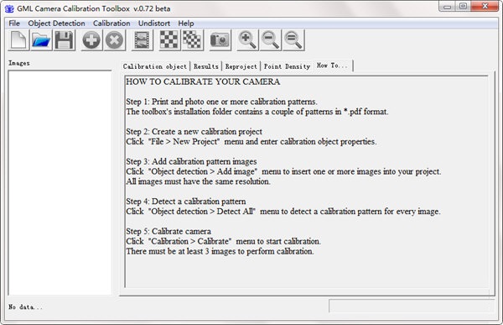The image size is (503, 325).
Task: Click the 'Step 4: Detect a calibration pattern' line
Action: pyautogui.click(x=186, y=202)
